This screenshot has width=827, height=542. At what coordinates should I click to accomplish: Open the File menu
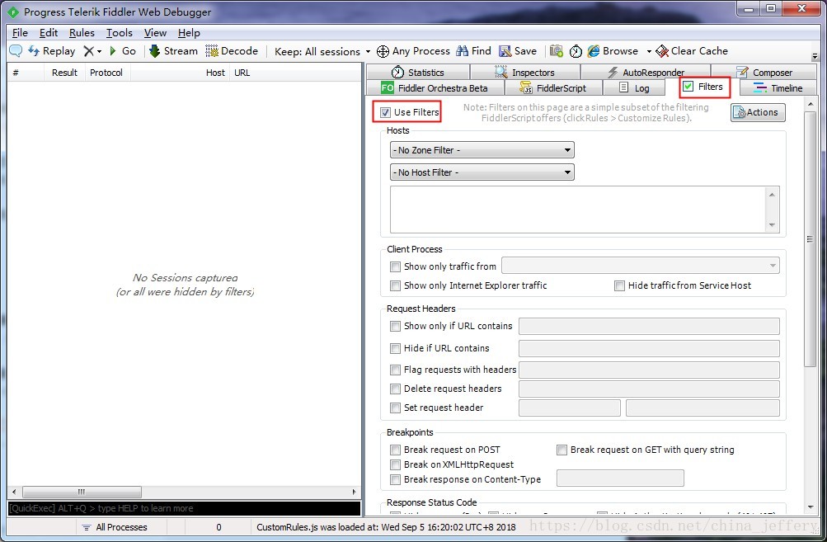pos(20,33)
